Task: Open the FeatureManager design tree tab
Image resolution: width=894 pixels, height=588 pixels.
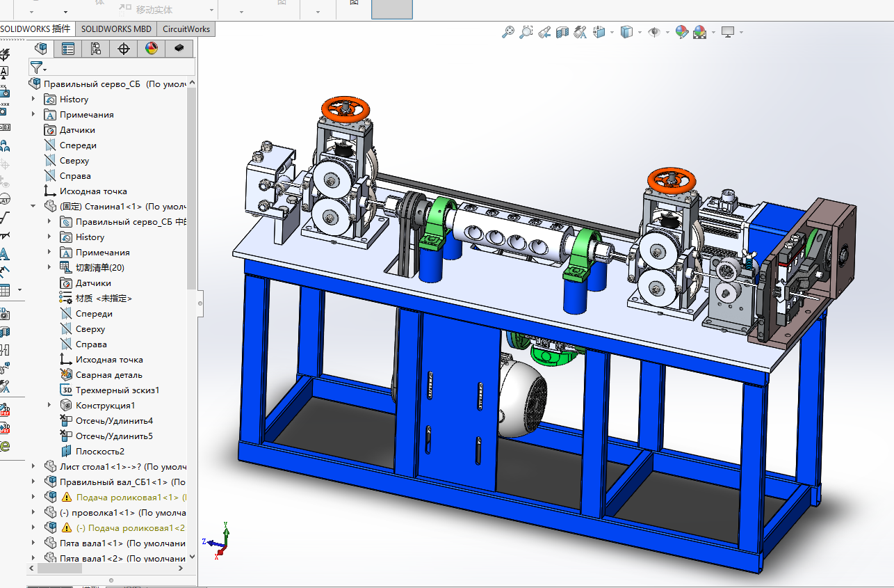Action: pos(42,48)
